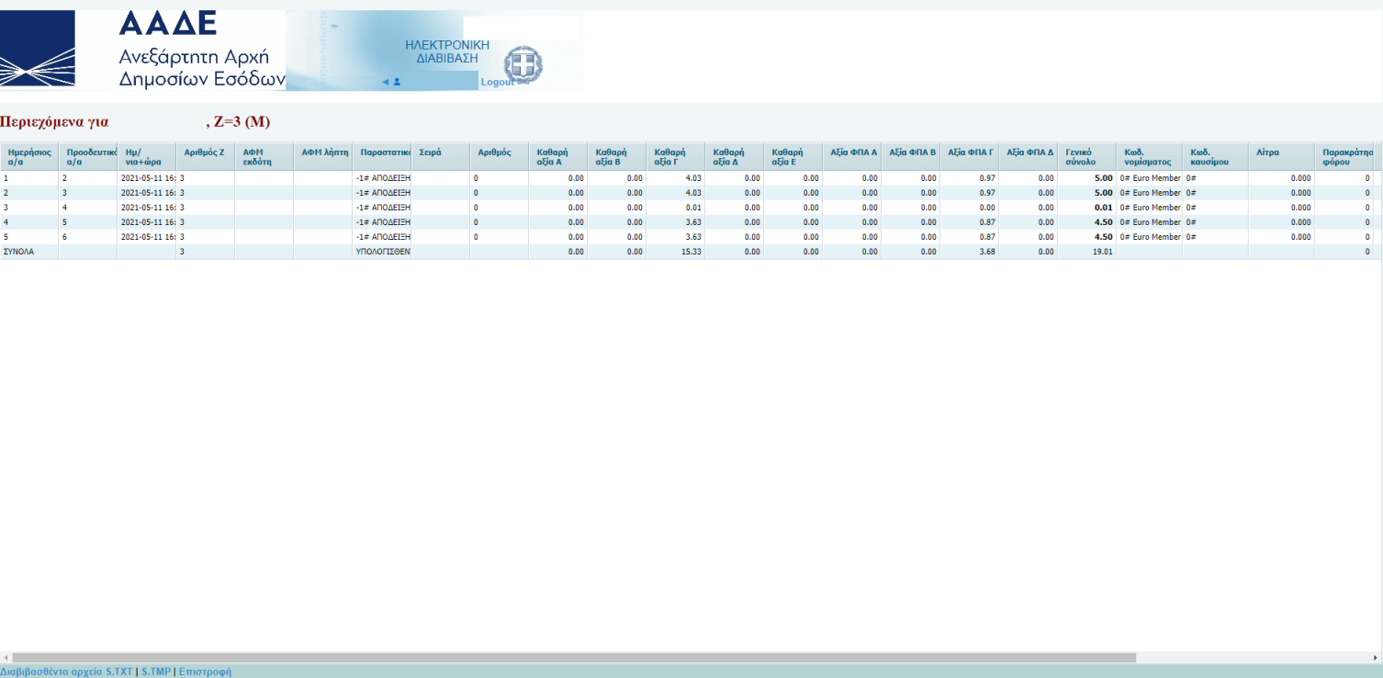Sort by the Αριθμός Ζ column header

pos(204,153)
